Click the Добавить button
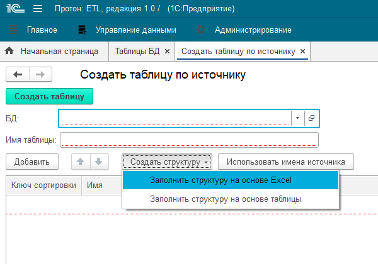The height and width of the screenshot is (264, 378). coord(32,162)
